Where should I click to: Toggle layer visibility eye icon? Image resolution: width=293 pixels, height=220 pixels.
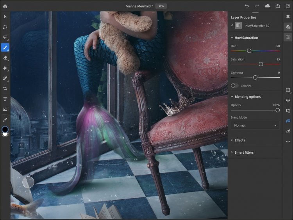tap(288, 100)
